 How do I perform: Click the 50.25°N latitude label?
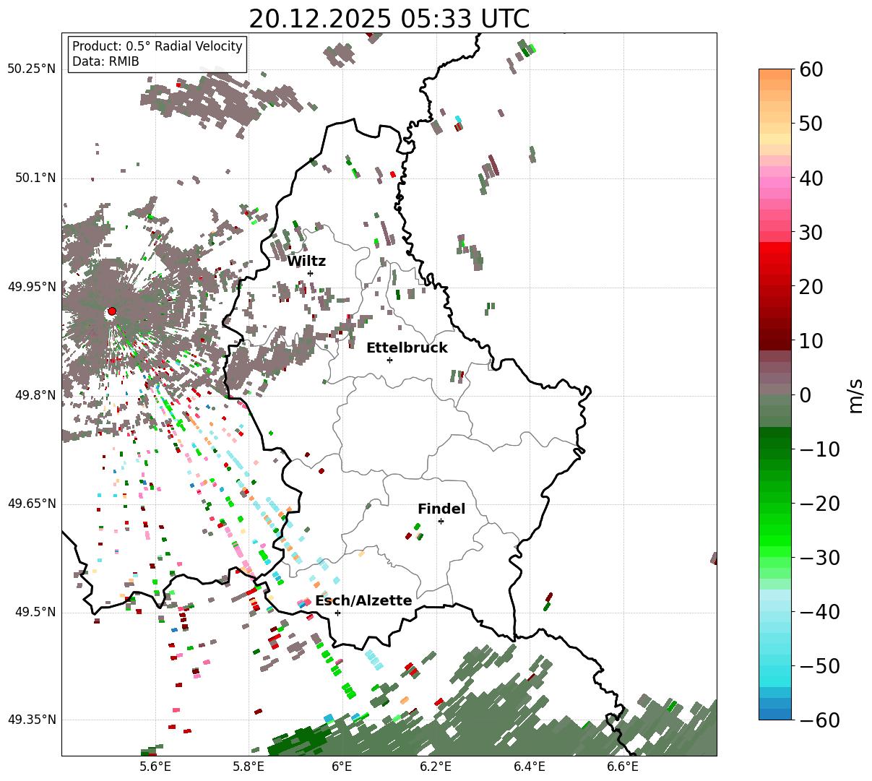[32, 69]
